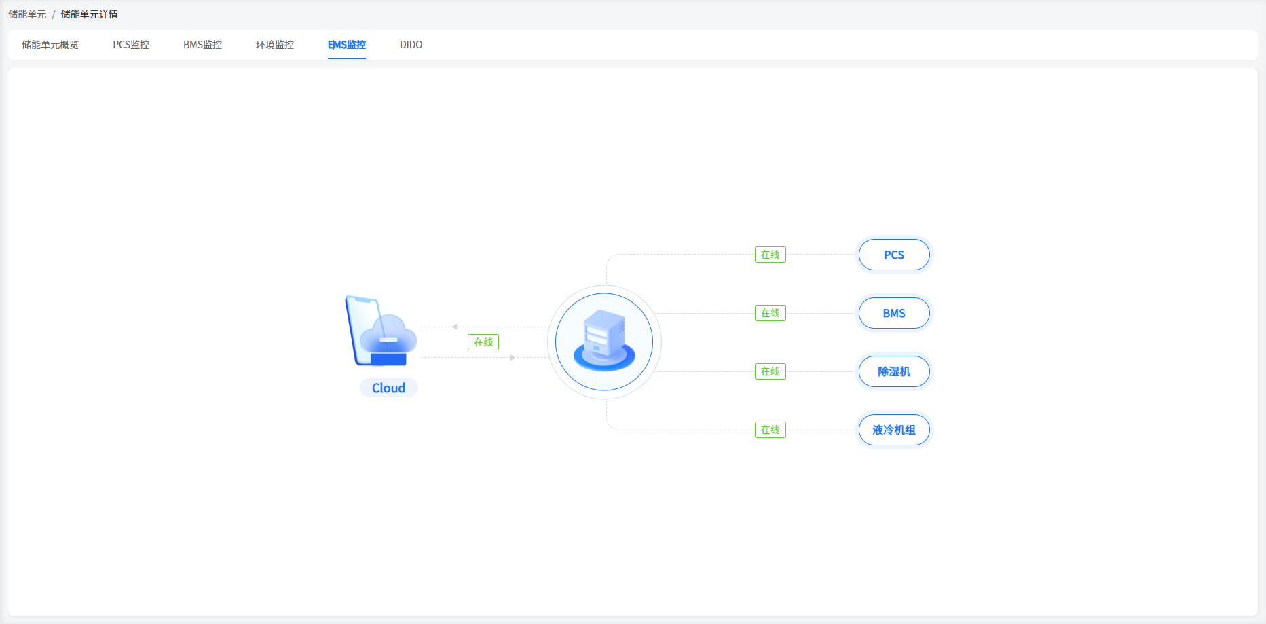Click the right-pointing arrow toward EMS server

(x=513, y=358)
